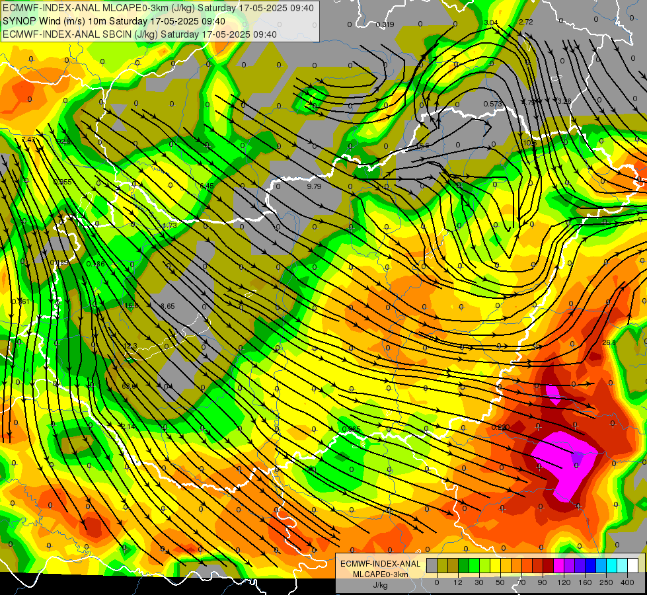Click the SBCIN title line in header
Image resolution: width=647 pixels, height=595 pixels.
point(139,34)
